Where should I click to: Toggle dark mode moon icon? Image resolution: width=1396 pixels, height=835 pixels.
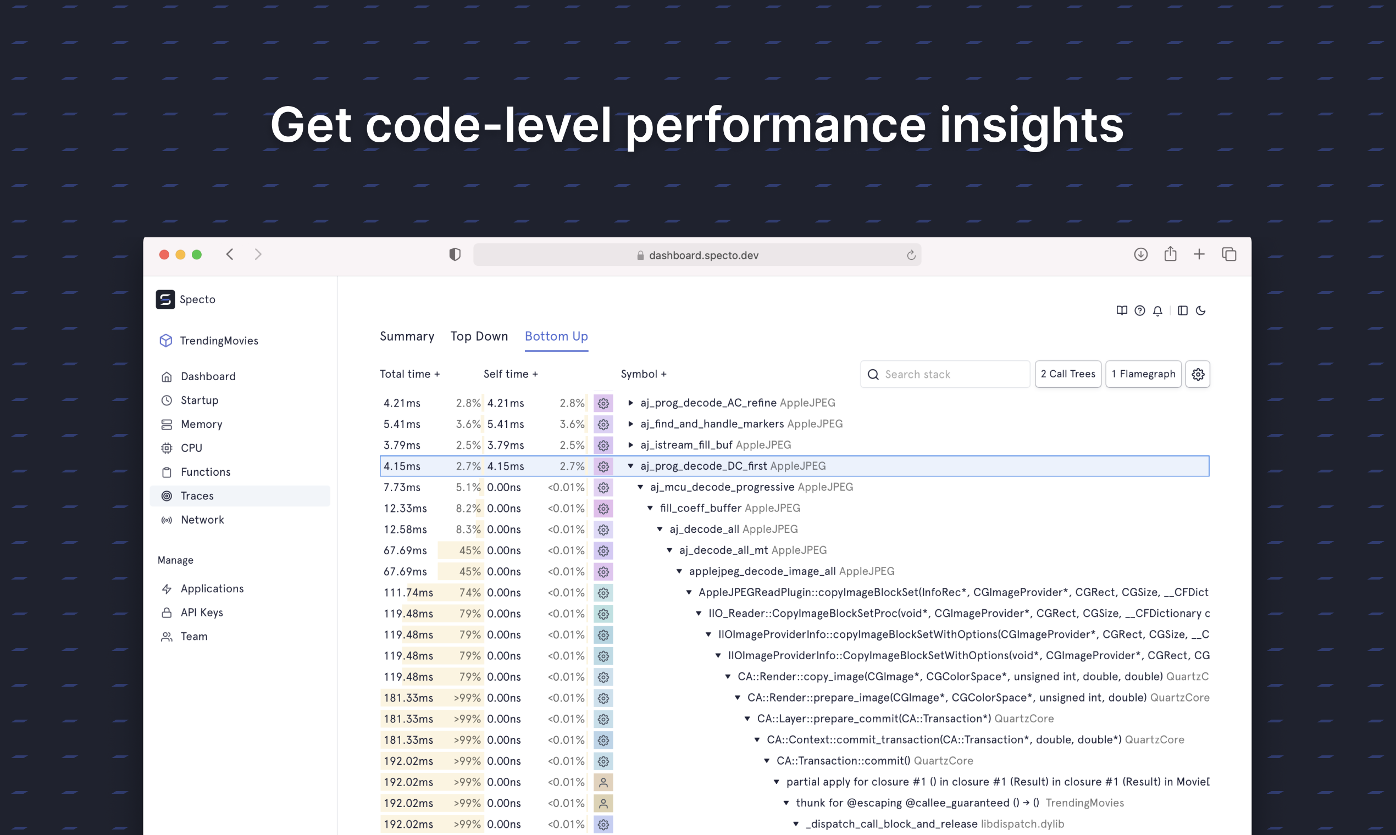1200,310
